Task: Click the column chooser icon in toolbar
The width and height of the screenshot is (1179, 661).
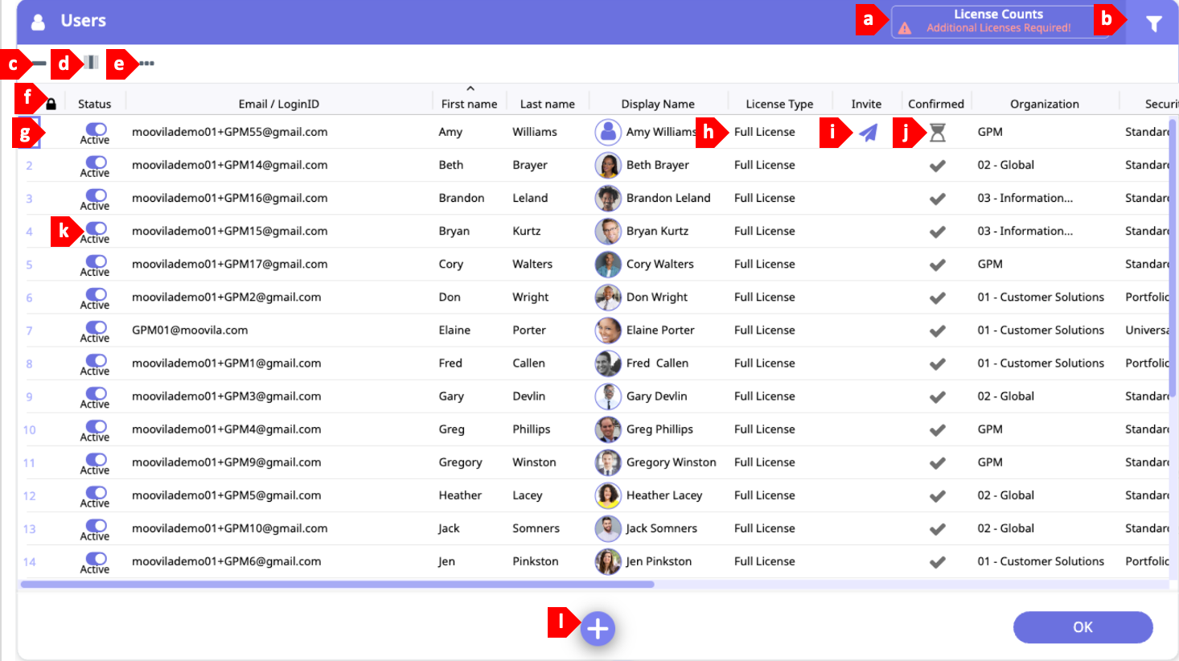Action: tap(92, 63)
